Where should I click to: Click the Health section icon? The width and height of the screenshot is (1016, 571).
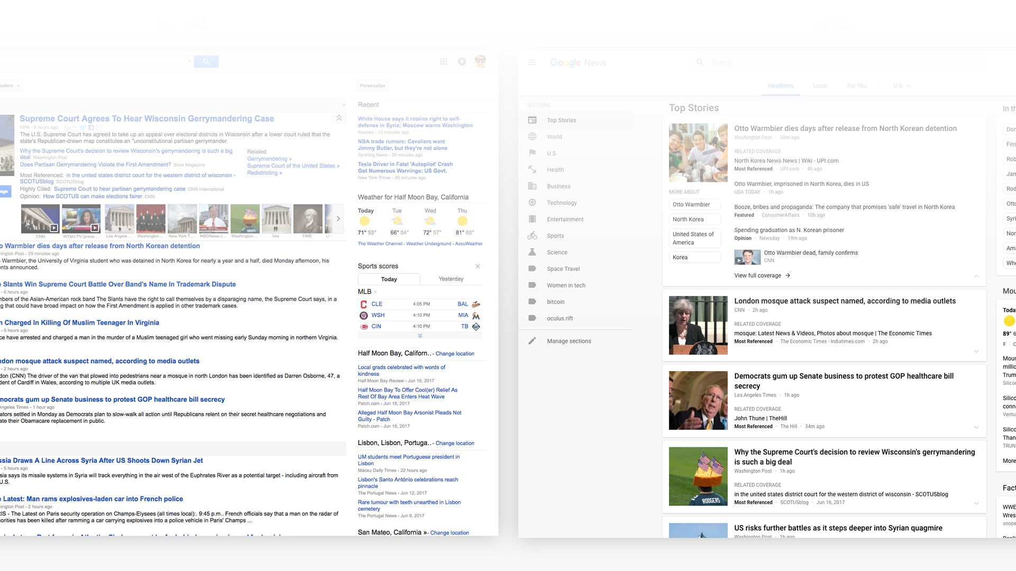pos(532,170)
